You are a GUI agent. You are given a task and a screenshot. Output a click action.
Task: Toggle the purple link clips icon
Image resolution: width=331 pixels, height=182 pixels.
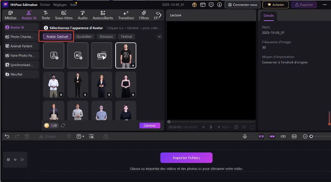(x=261, y=136)
